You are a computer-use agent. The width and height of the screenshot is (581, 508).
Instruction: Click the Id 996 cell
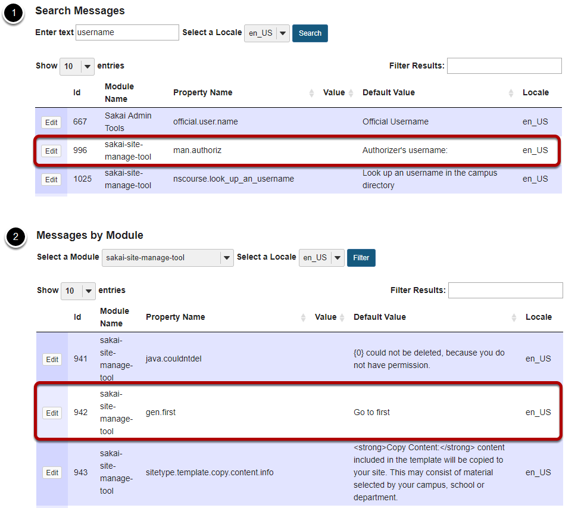click(80, 150)
